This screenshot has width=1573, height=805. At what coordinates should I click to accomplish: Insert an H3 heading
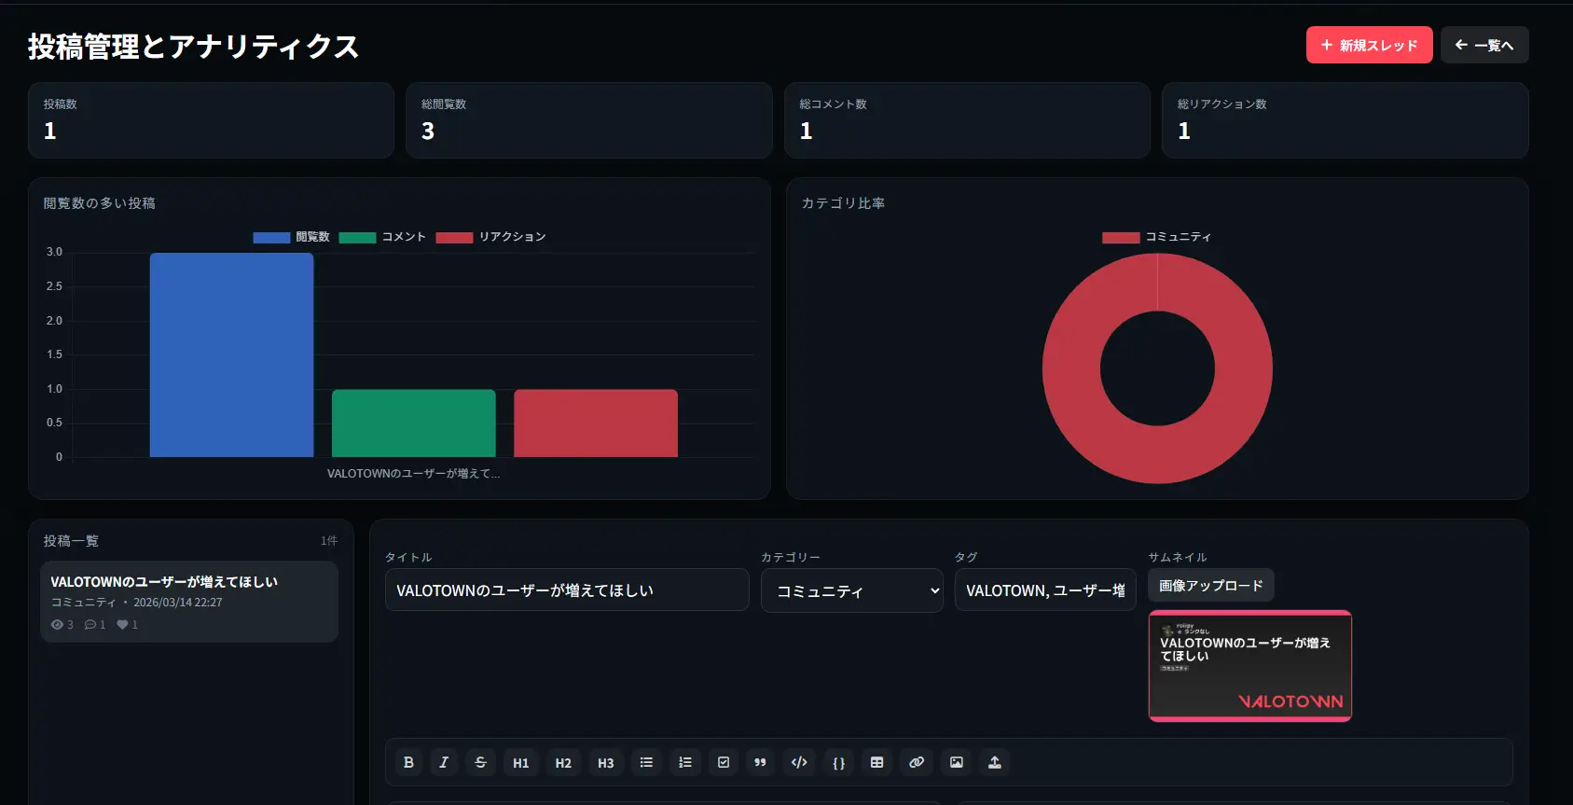[x=606, y=762]
